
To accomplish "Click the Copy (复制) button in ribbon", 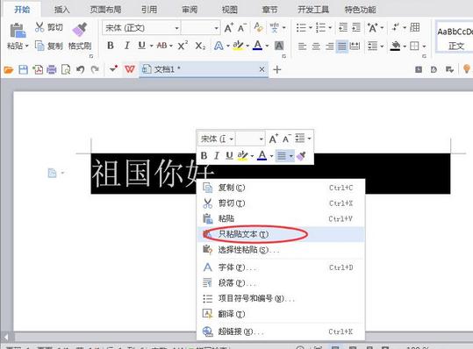I will 49,46.
